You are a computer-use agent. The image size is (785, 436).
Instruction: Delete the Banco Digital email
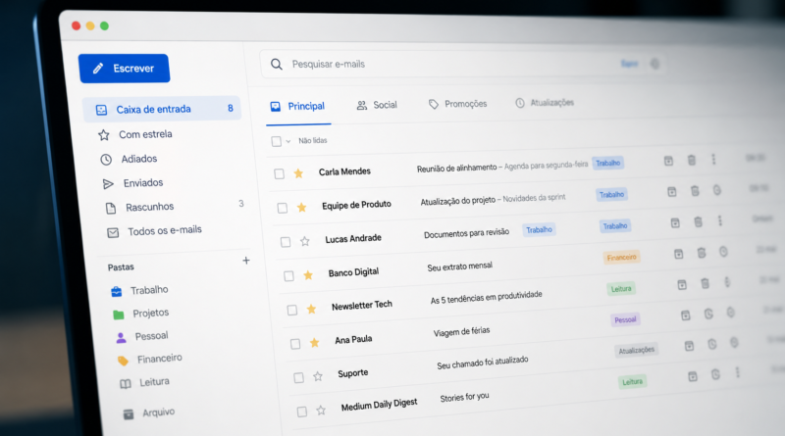pos(702,253)
